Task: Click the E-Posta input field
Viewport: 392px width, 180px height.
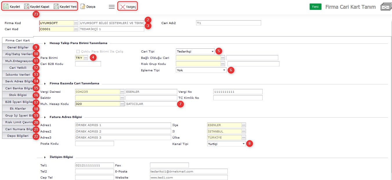Action: click(x=189, y=171)
